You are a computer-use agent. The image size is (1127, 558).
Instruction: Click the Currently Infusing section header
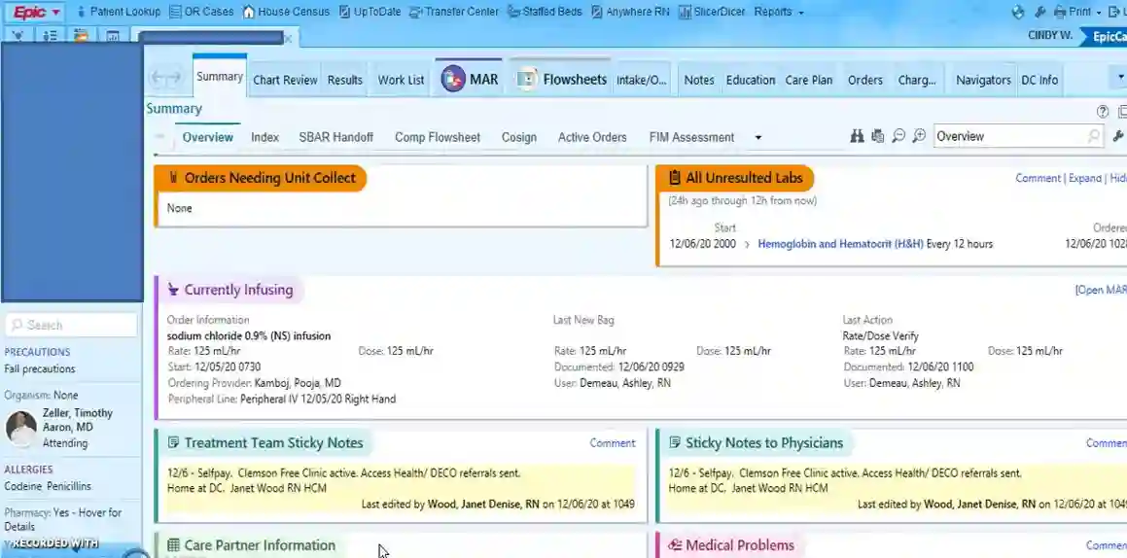point(230,290)
